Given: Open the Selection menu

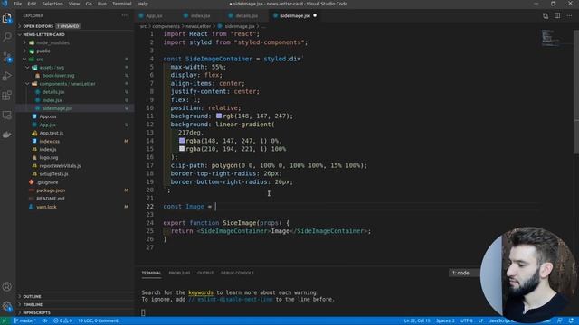Looking at the screenshot, I should (52, 4).
